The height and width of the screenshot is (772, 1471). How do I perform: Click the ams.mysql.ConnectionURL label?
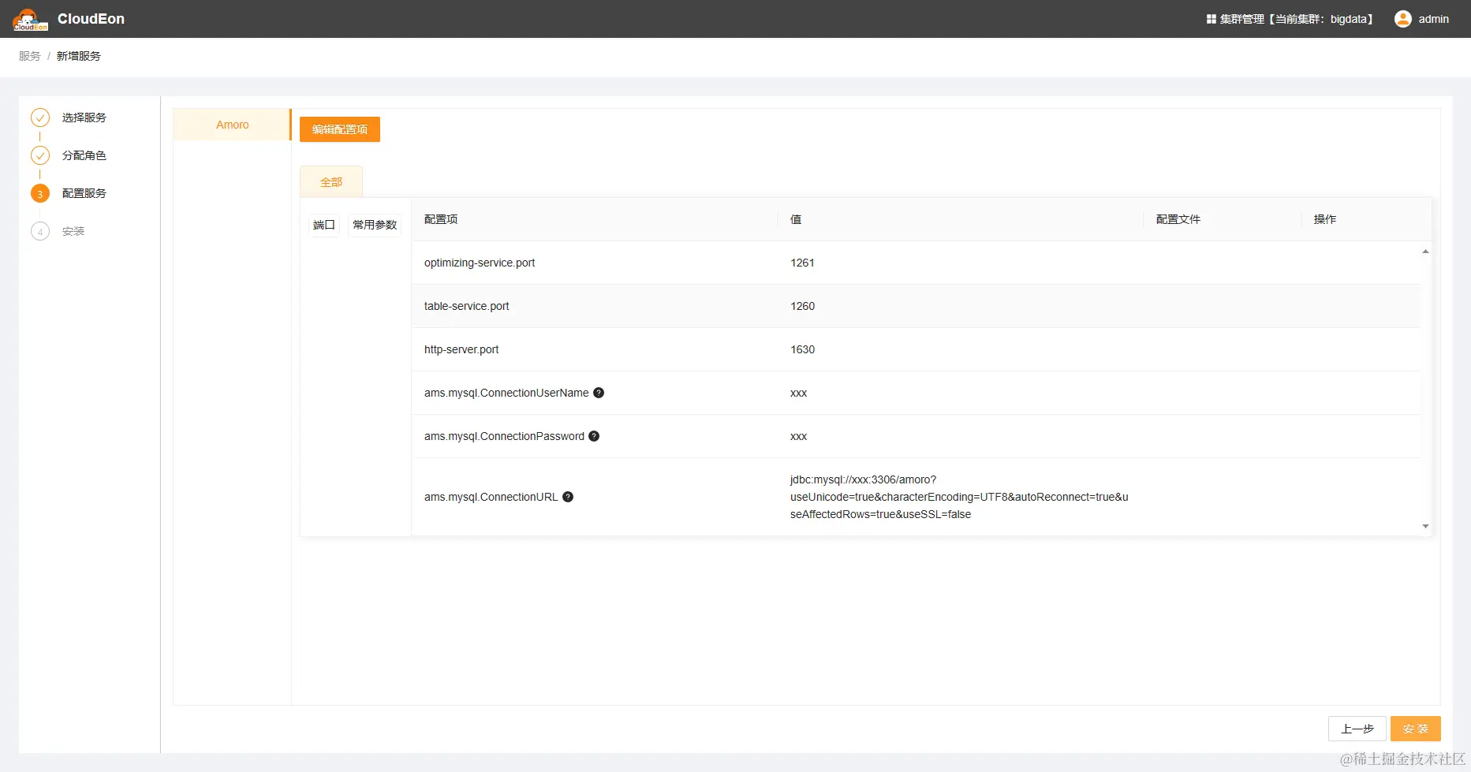[491, 497]
